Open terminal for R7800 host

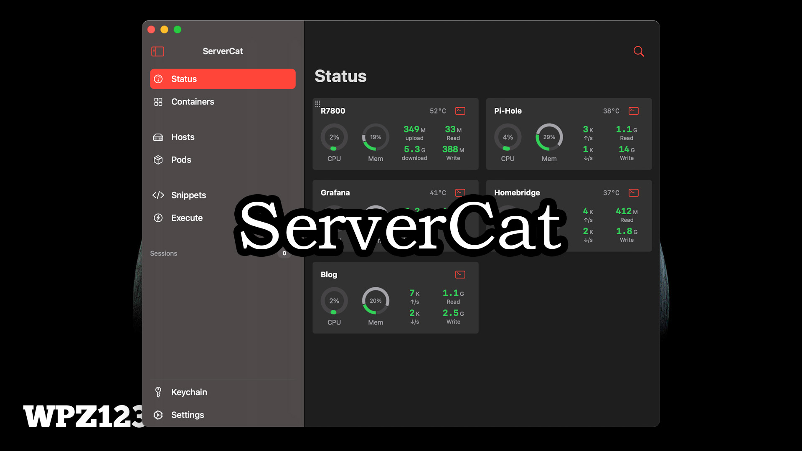coord(460,111)
